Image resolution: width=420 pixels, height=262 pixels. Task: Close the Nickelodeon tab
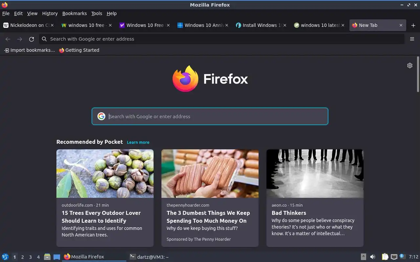pyautogui.click(x=52, y=25)
